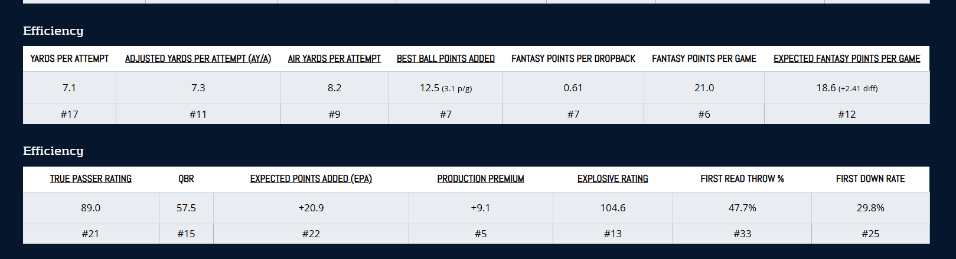Viewport: 956px width, 259px height.
Task: Click the 12.5 best ball points value
Action: click(445, 88)
